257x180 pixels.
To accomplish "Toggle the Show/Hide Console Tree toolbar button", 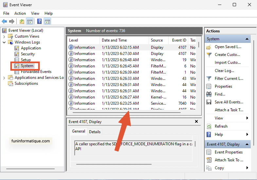I will [x=30, y=21].
